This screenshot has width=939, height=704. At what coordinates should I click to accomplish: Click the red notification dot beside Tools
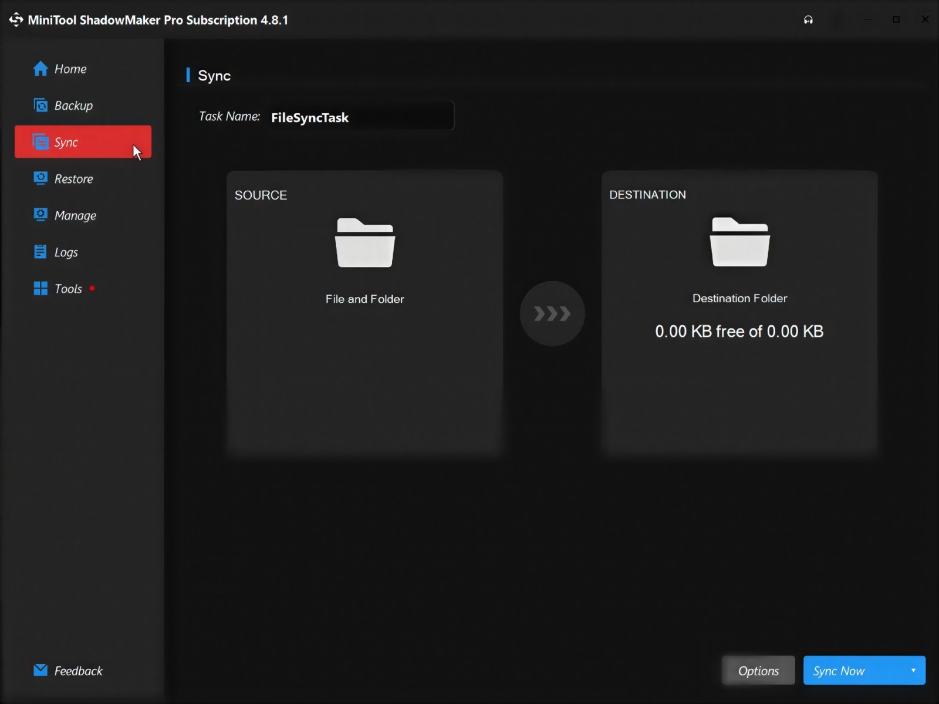click(92, 288)
